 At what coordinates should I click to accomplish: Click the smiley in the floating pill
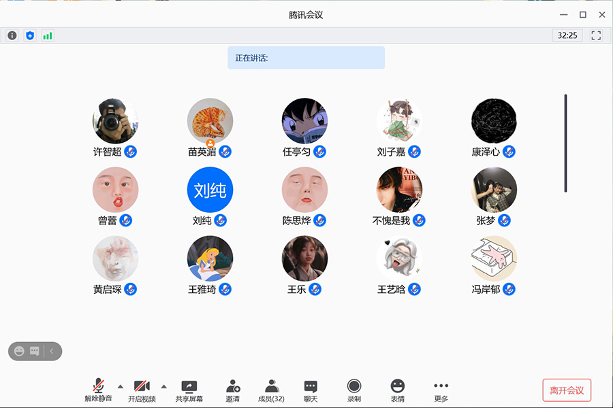click(19, 351)
